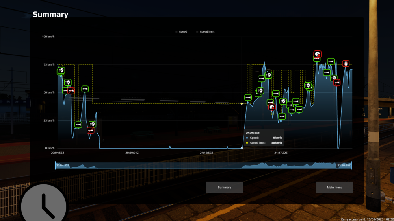Select the green horn marker left of the 78 km/h peak checkpoint

(x=261, y=79)
